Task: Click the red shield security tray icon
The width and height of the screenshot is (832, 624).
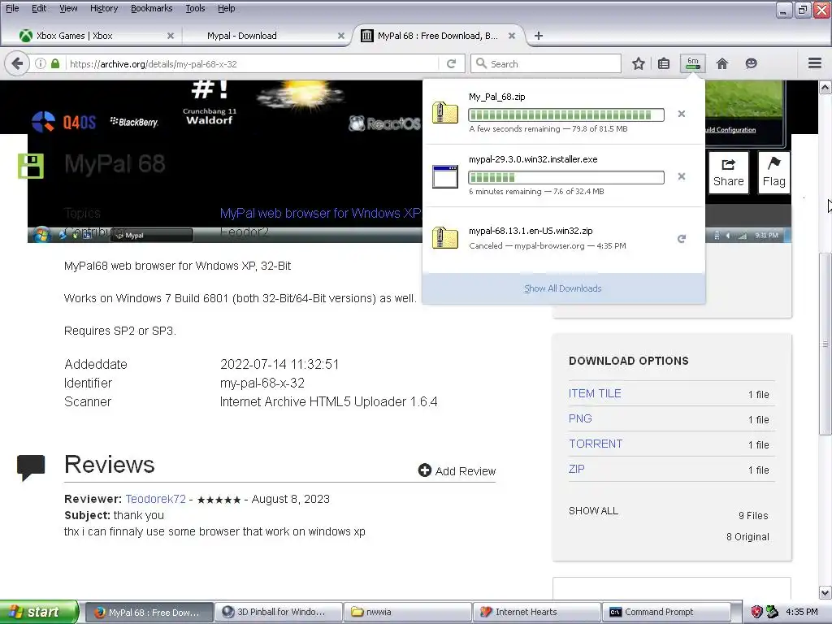Action: tap(756, 612)
